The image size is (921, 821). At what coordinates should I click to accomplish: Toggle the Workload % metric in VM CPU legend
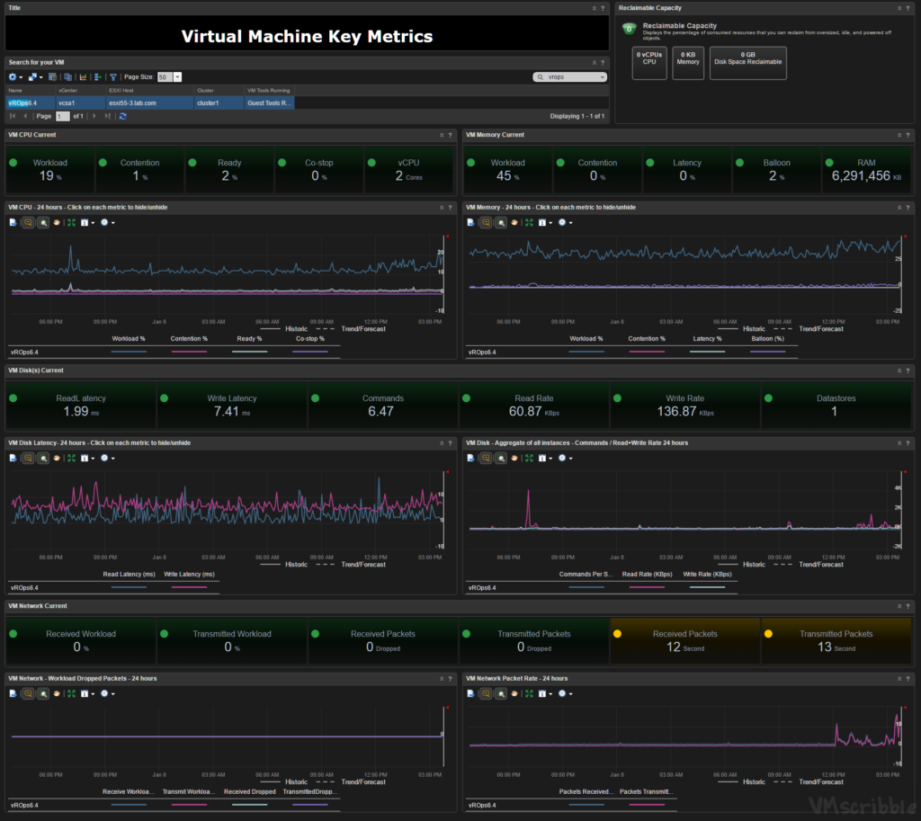[127, 339]
